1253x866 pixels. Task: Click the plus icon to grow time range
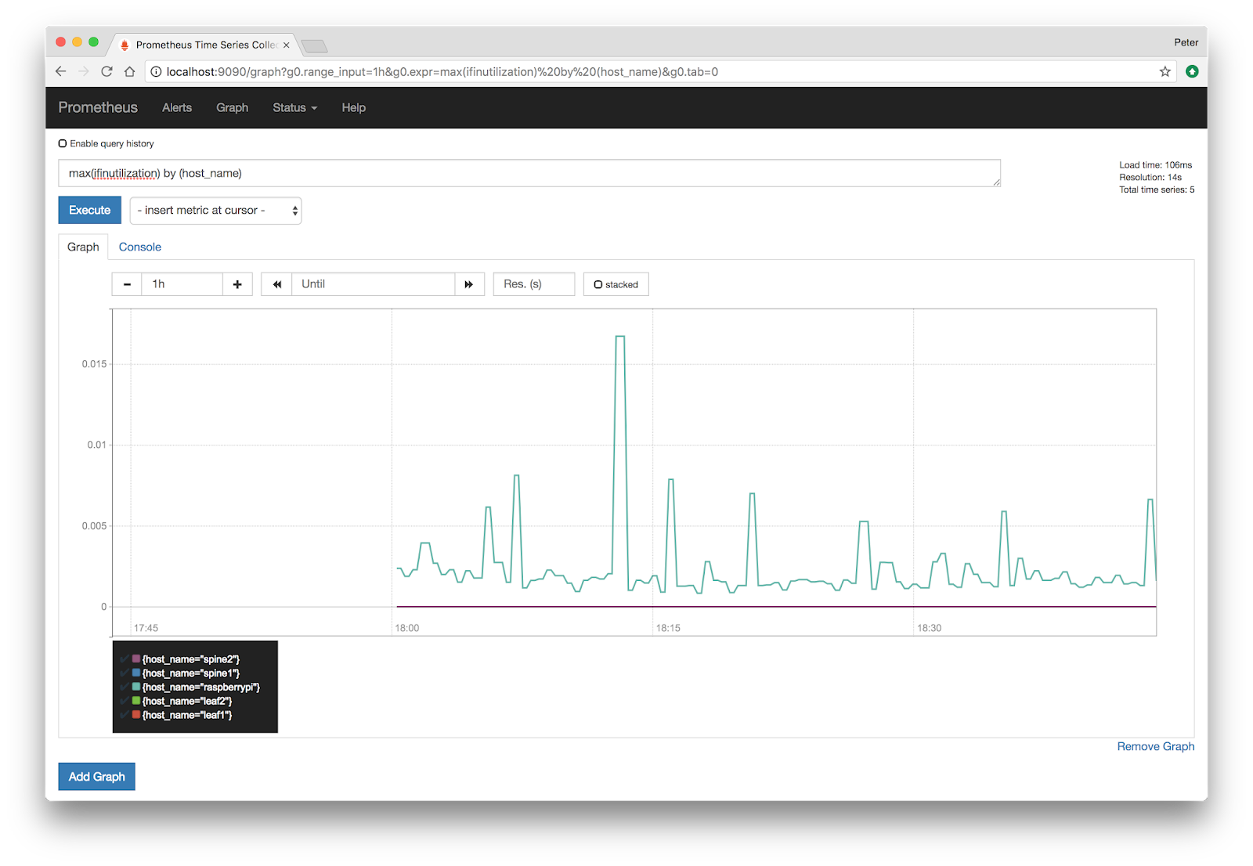coord(237,283)
